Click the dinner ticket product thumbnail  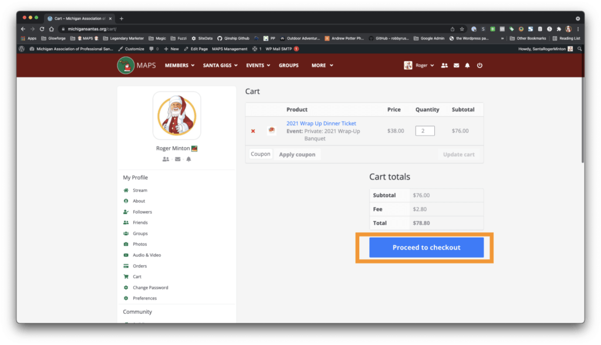click(272, 130)
